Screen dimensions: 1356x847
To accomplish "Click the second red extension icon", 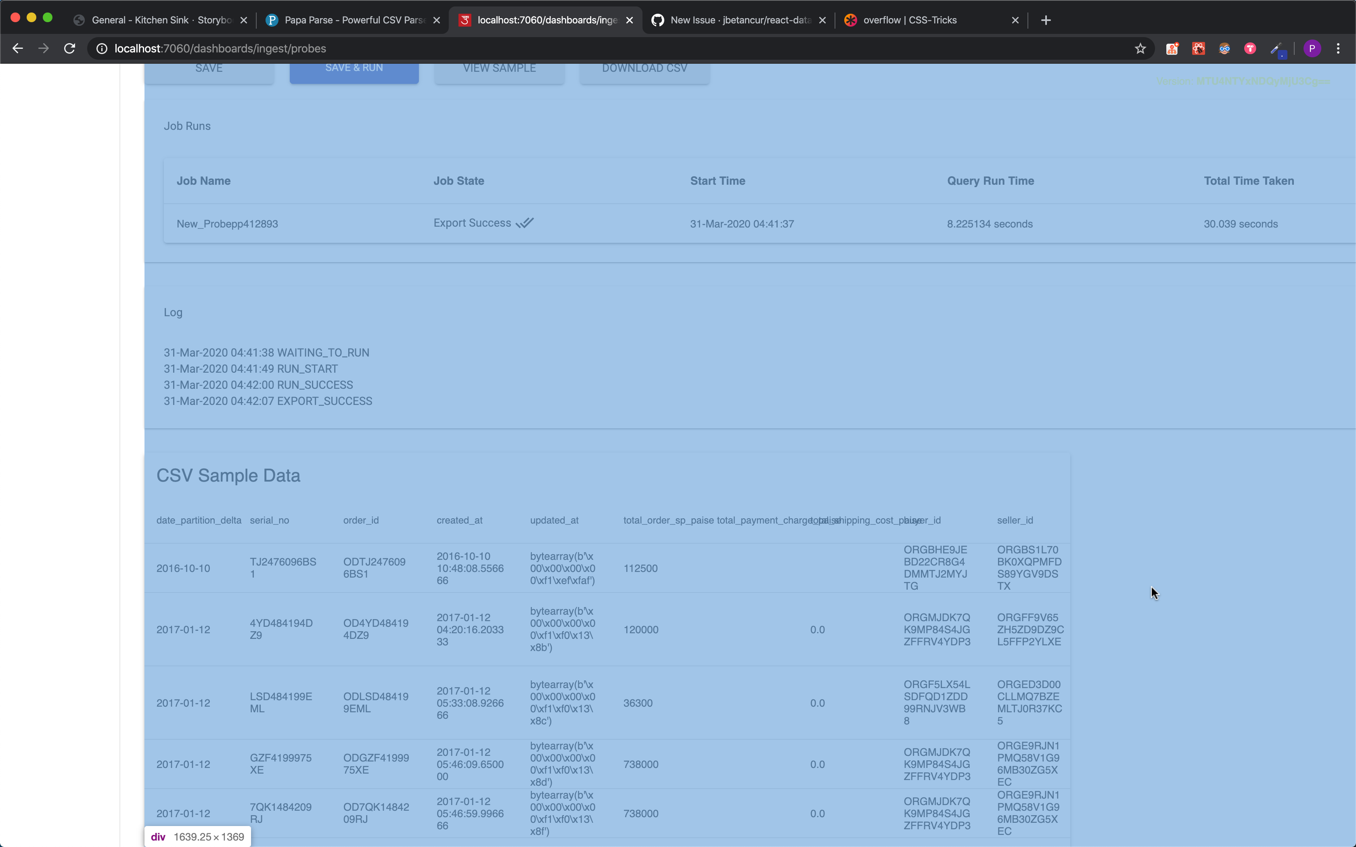I will click(1198, 49).
